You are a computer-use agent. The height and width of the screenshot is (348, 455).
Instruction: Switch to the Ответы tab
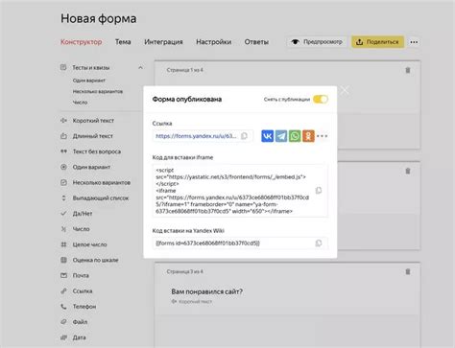pyautogui.click(x=256, y=42)
